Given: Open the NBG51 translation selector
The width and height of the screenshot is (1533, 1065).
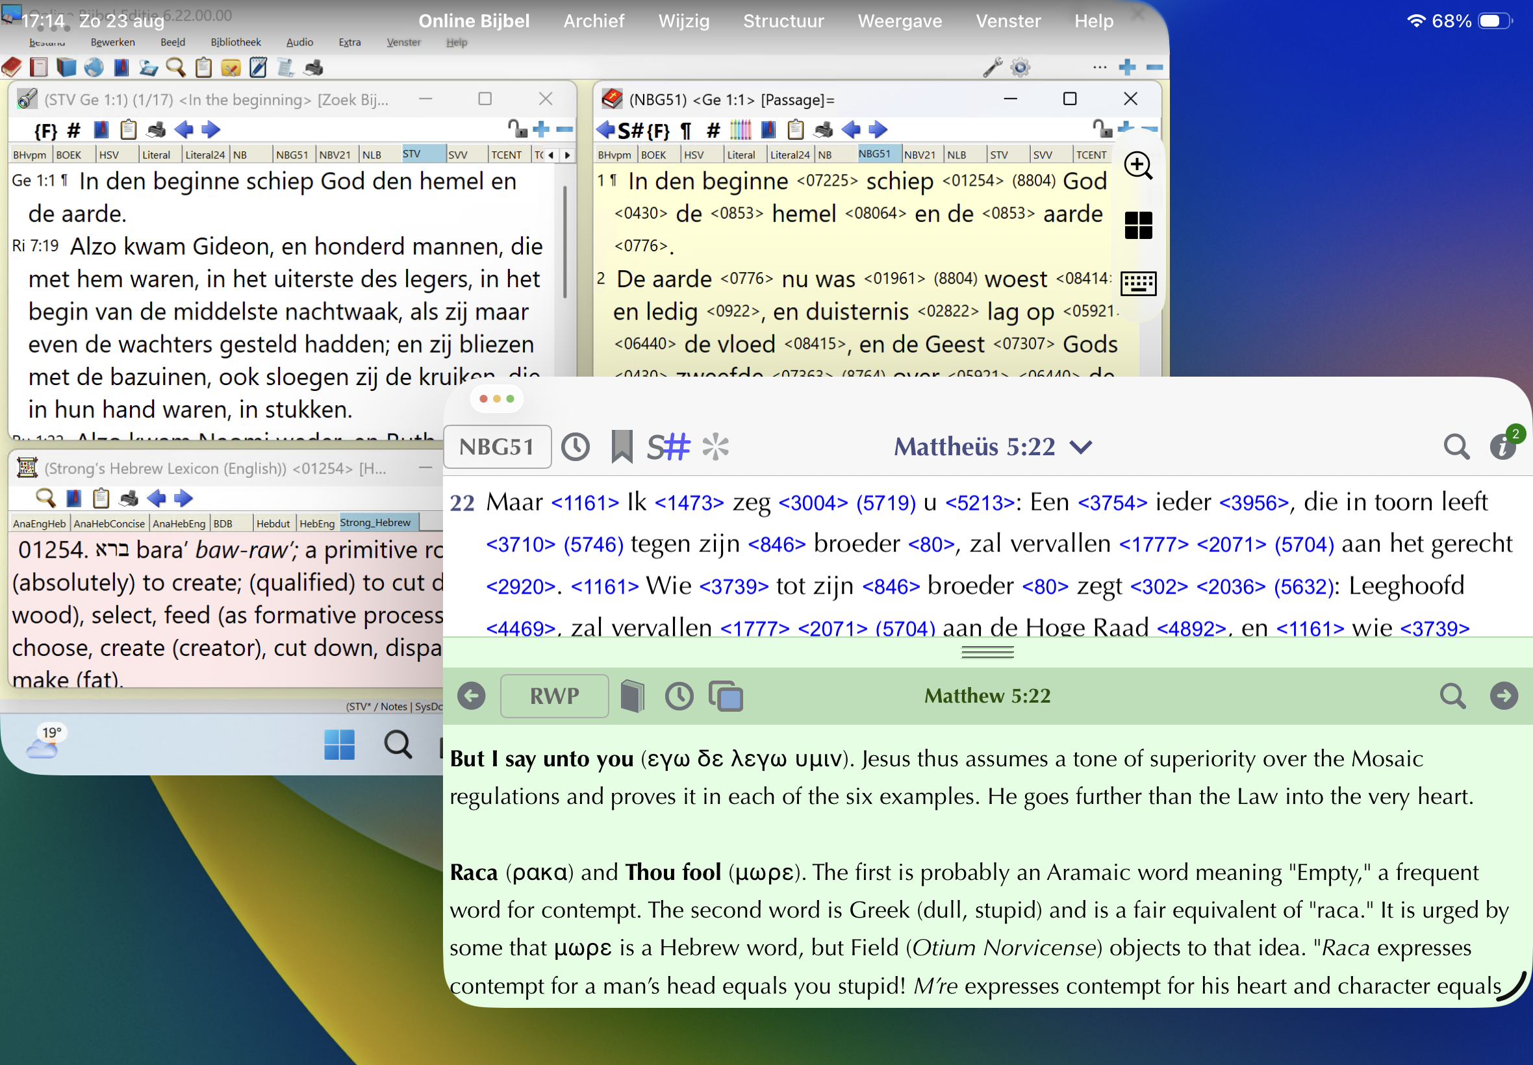Looking at the screenshot, I should coord(497,447).
